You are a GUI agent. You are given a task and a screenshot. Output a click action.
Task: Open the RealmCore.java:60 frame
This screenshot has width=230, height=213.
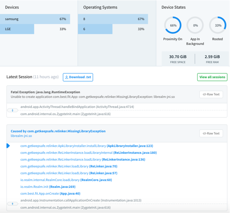point(66,180)
